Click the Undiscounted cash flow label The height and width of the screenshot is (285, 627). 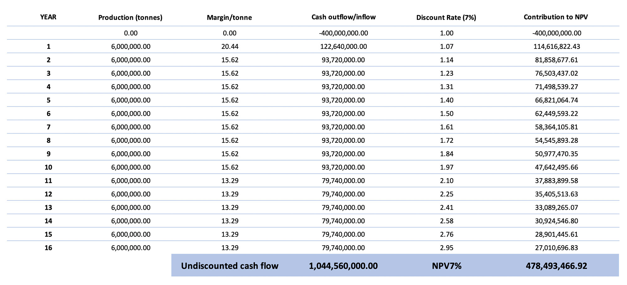230,266
